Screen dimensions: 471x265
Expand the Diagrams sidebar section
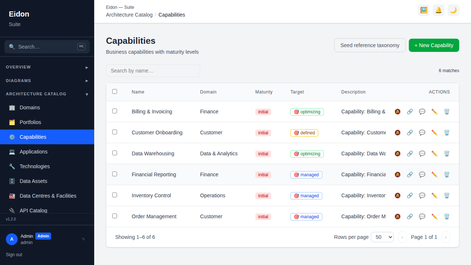[47, 81]
